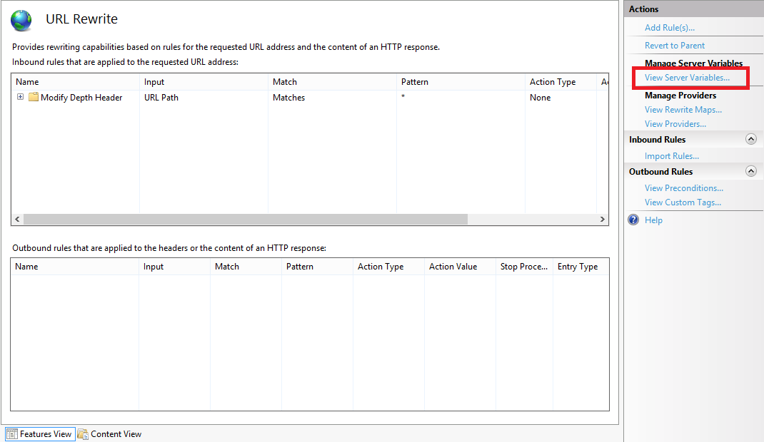The width and height of the screenshot is (764, 442).
Task: Click Revert to Parent
Action: [674, 46]
